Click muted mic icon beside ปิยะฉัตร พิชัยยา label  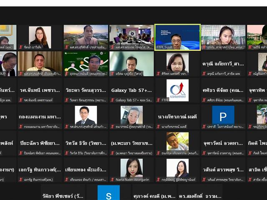point(21,153)
